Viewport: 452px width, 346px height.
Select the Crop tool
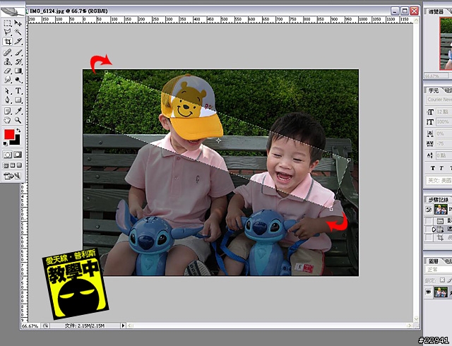click(x=8, y=42)
